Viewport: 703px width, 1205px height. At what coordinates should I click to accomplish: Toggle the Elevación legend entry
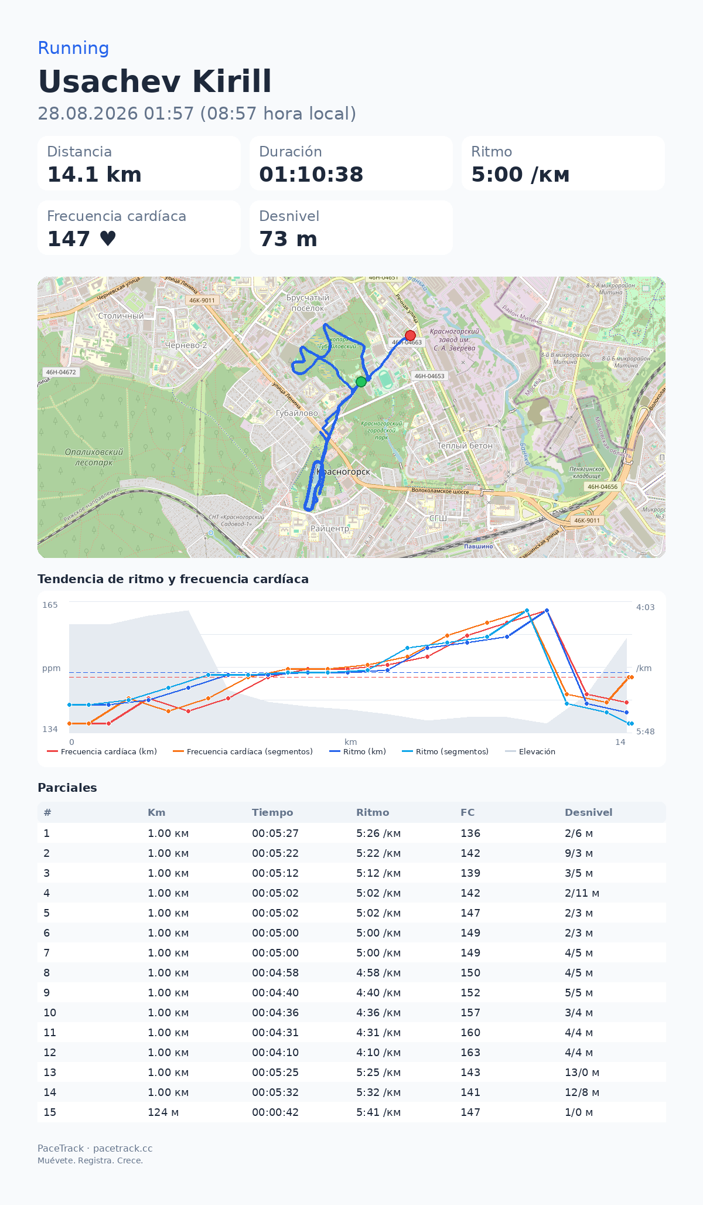pyautogui.click(x=530, y=751)
